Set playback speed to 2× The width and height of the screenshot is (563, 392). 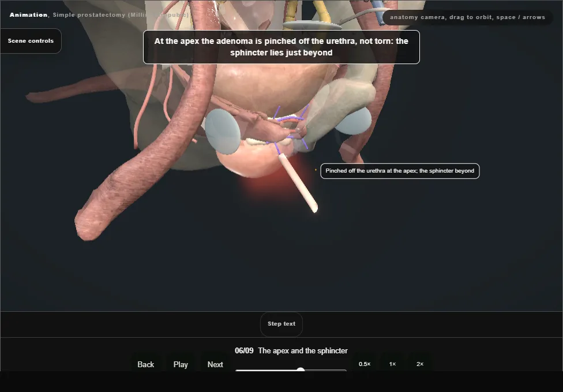[420, 364]
